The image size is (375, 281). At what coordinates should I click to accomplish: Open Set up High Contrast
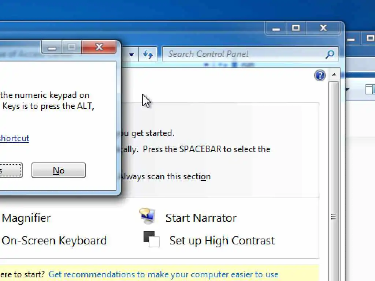(222, 240)
